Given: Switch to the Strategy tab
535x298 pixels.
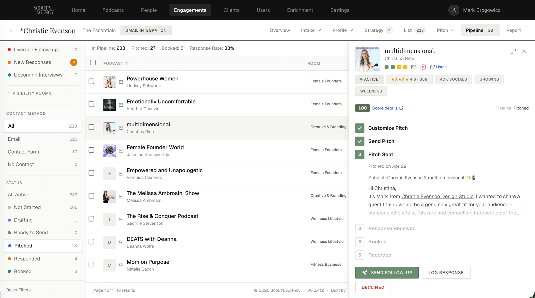Looking at the screenshot, I should pos(379,30).
